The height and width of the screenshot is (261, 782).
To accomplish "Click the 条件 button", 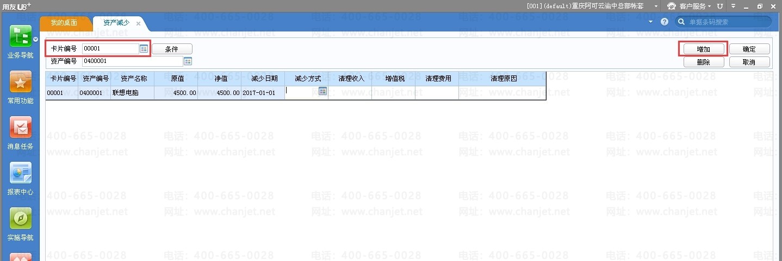I will coord(172,49).
